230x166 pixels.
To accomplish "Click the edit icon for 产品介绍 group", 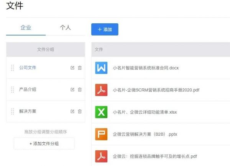I will [72, 90].
